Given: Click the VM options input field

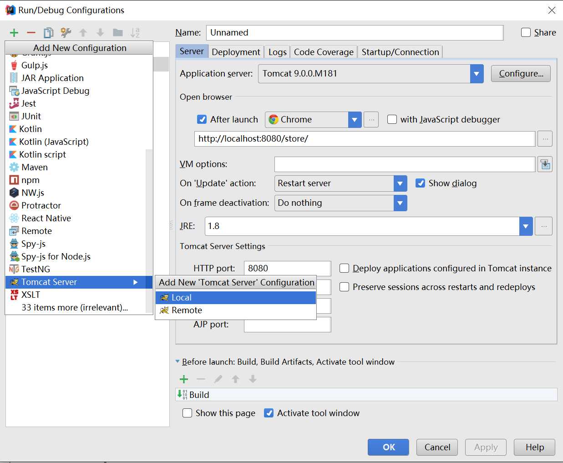Looking at the screenshot, I should pyautogui.click(x=405, y=164).
